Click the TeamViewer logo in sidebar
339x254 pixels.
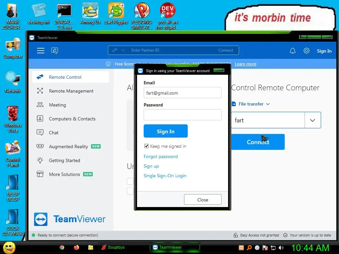click(x=70, y=219)
